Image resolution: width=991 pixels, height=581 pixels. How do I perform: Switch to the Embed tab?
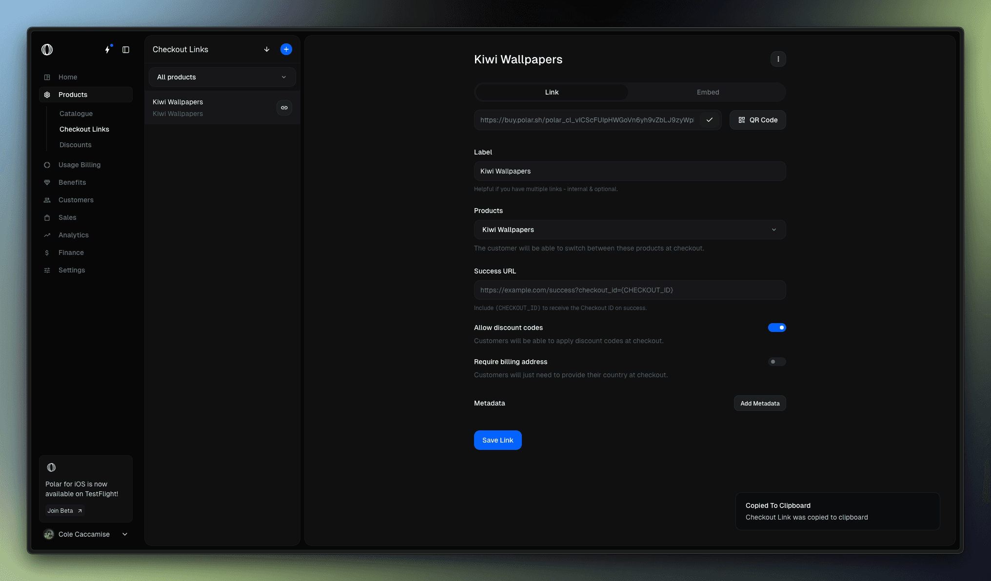pyautogui.click(x=708, y=92)
